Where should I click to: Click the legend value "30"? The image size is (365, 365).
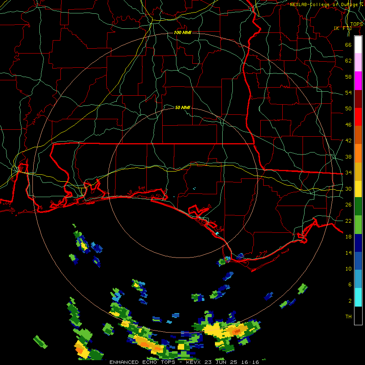348,189
